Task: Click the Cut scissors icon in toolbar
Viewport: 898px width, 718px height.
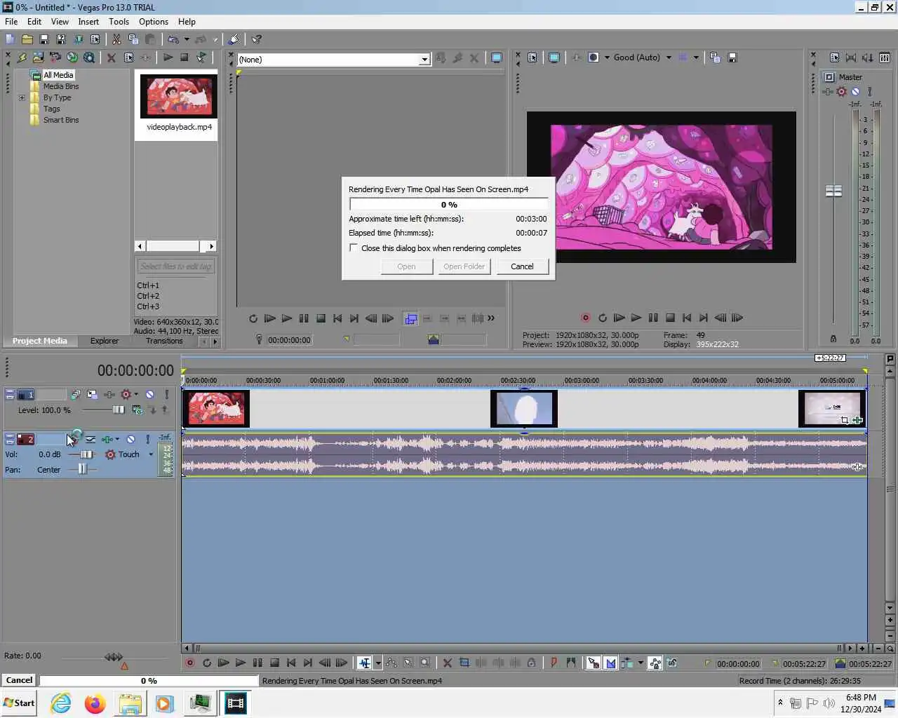Action: coord(116,39)
